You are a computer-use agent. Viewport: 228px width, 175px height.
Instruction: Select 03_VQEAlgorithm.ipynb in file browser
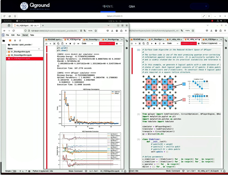pyautogui.click(x=25, y=59)
